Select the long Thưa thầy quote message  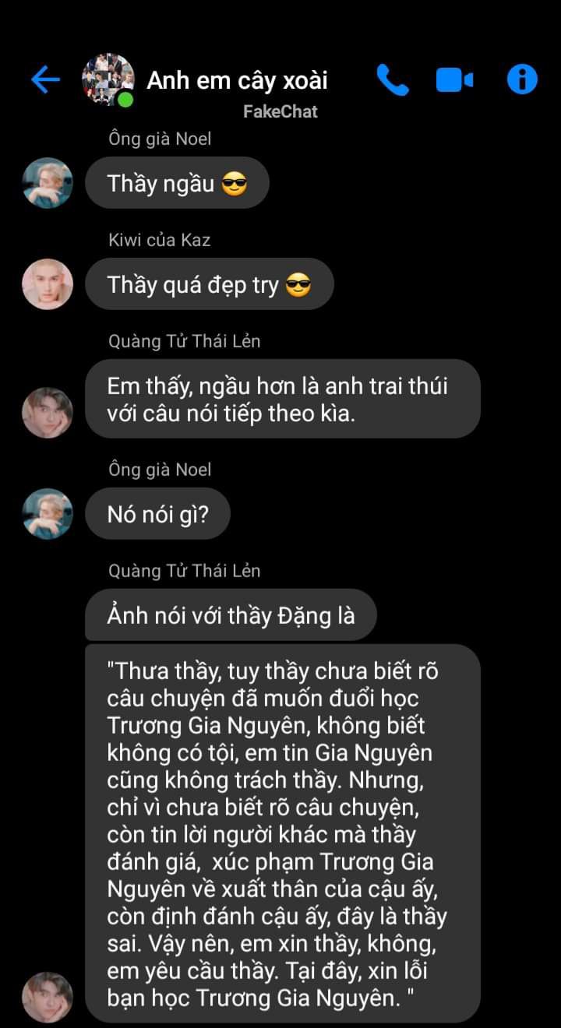point(283,833)
